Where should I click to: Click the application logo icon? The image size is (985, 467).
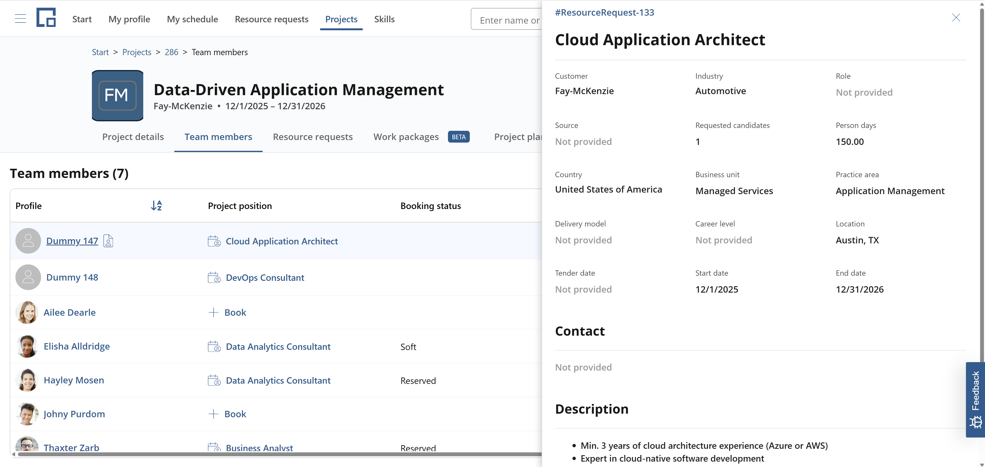pos(46,17)
